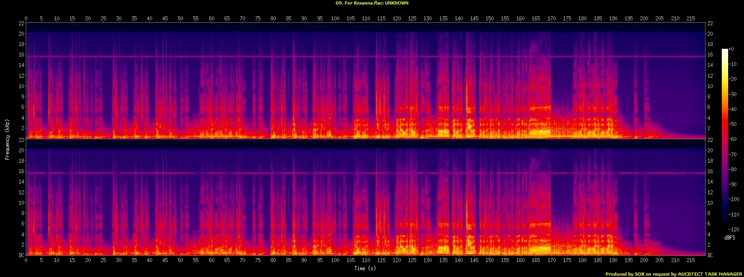
Task: Select the 0 second tick on bottom time axis
Action: tap(26, 260)
